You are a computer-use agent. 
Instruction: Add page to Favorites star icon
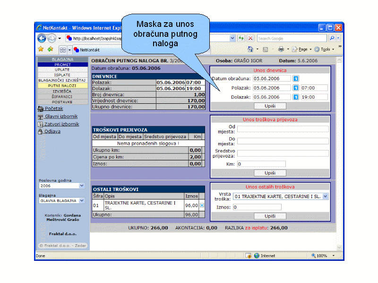click(x=41, y=49)
